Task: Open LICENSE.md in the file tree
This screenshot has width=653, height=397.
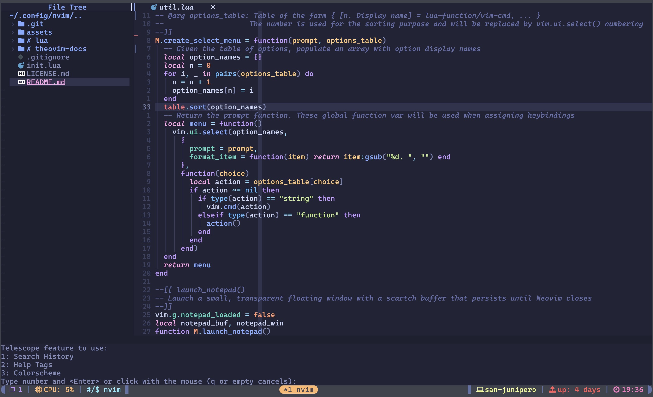Action: (x=48, y=74)
